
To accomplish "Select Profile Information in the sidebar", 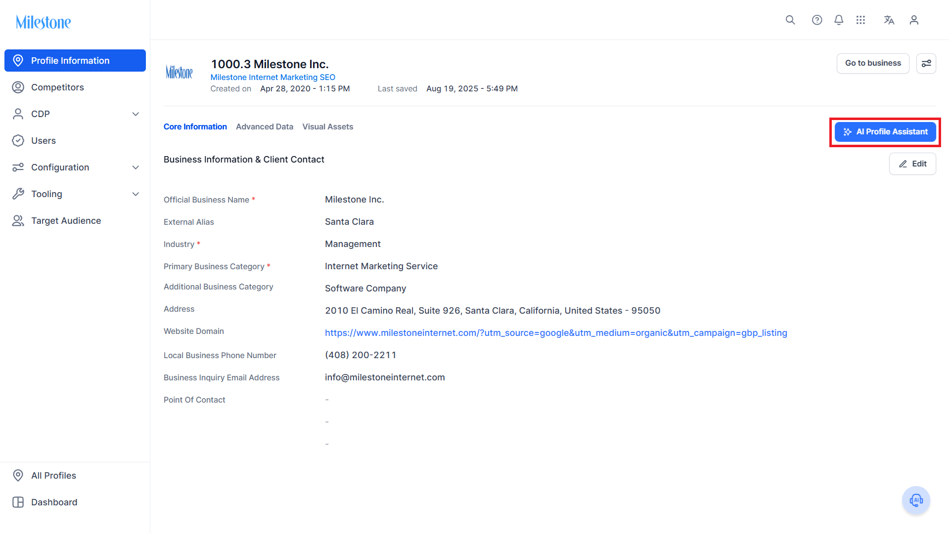I will pyautogui.click(x=75, y=60).
